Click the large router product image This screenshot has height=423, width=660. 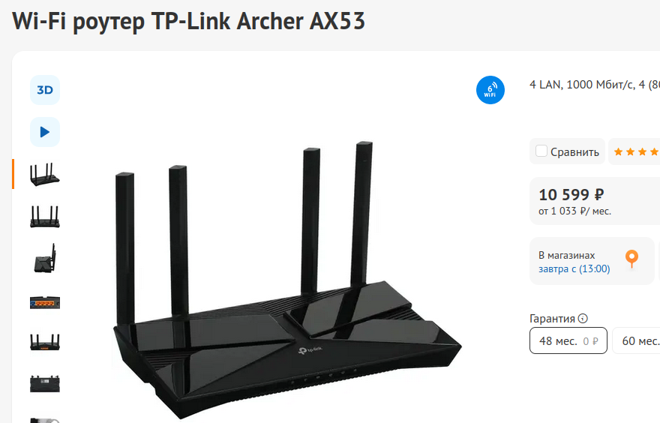286,277
